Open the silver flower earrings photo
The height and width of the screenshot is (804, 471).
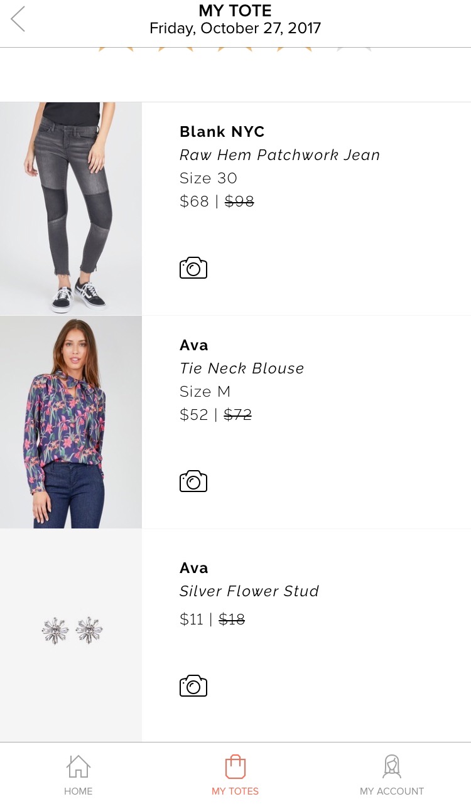[x=71, y=635]
